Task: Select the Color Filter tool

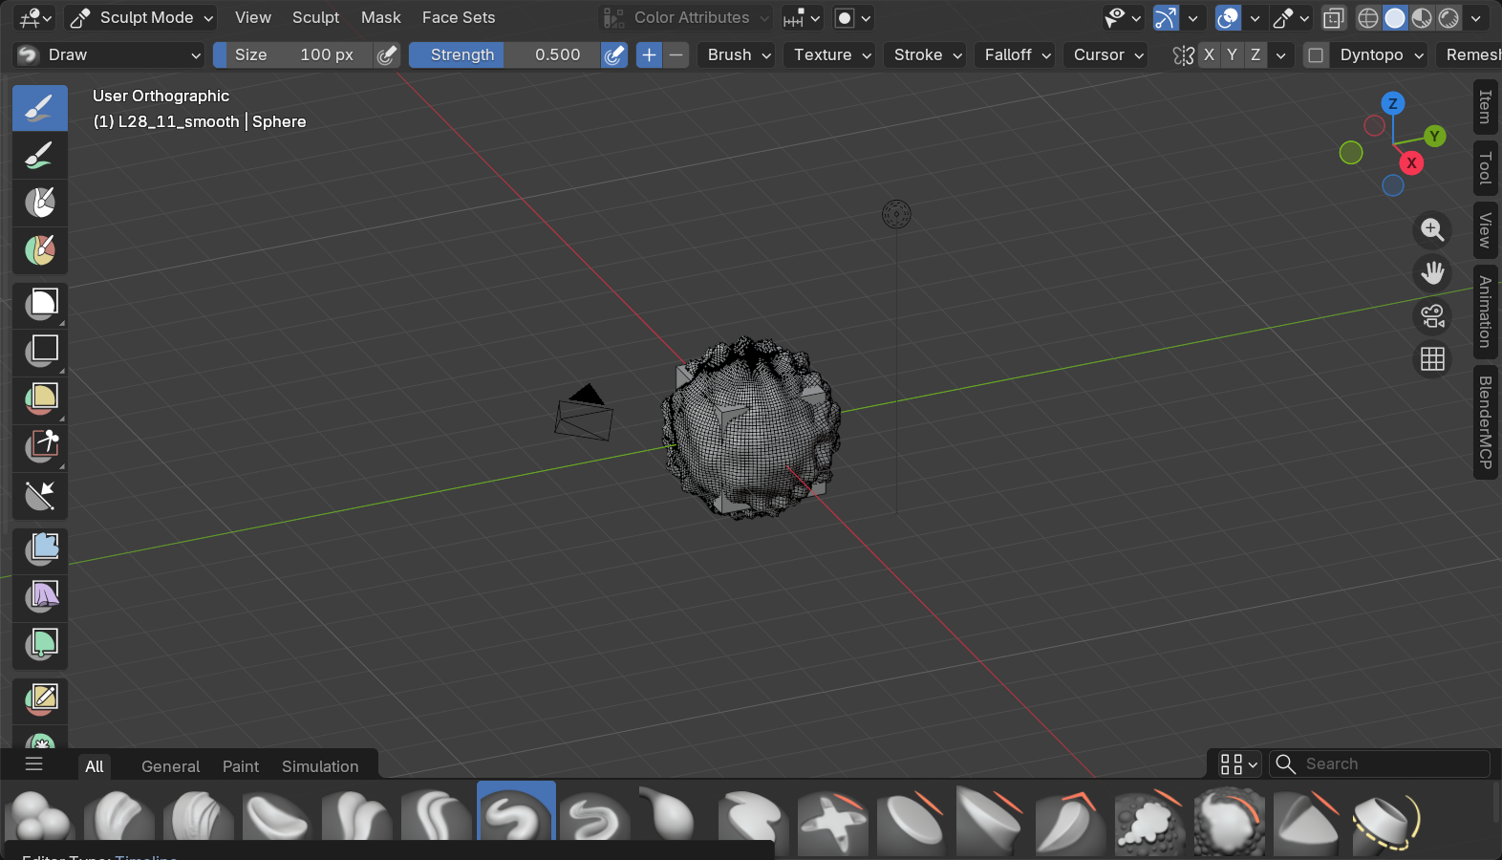Action: tap(40, 645)
